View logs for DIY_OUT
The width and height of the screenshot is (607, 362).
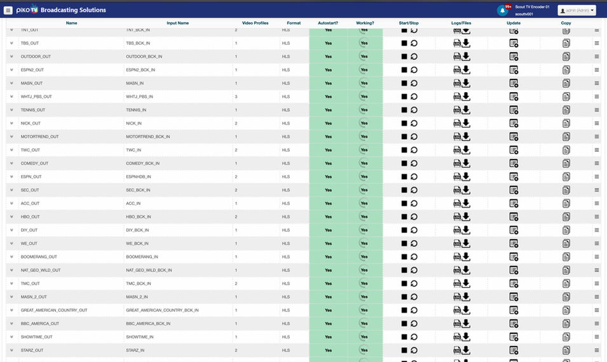(x=457, y=230)
